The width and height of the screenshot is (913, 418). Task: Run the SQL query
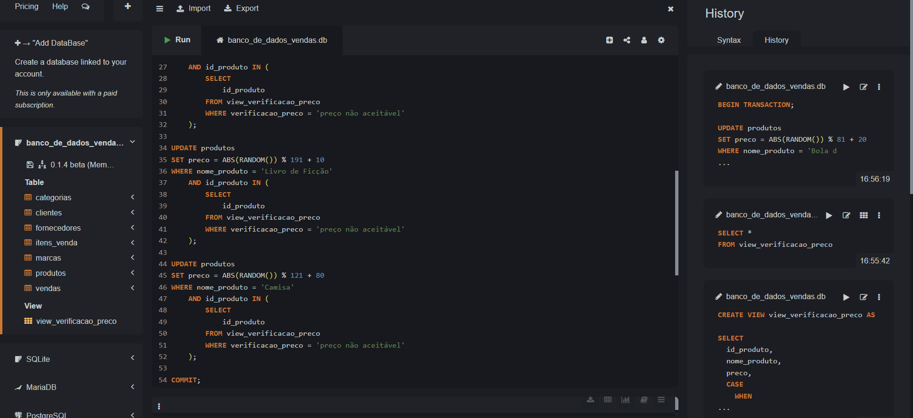point(177,40)
